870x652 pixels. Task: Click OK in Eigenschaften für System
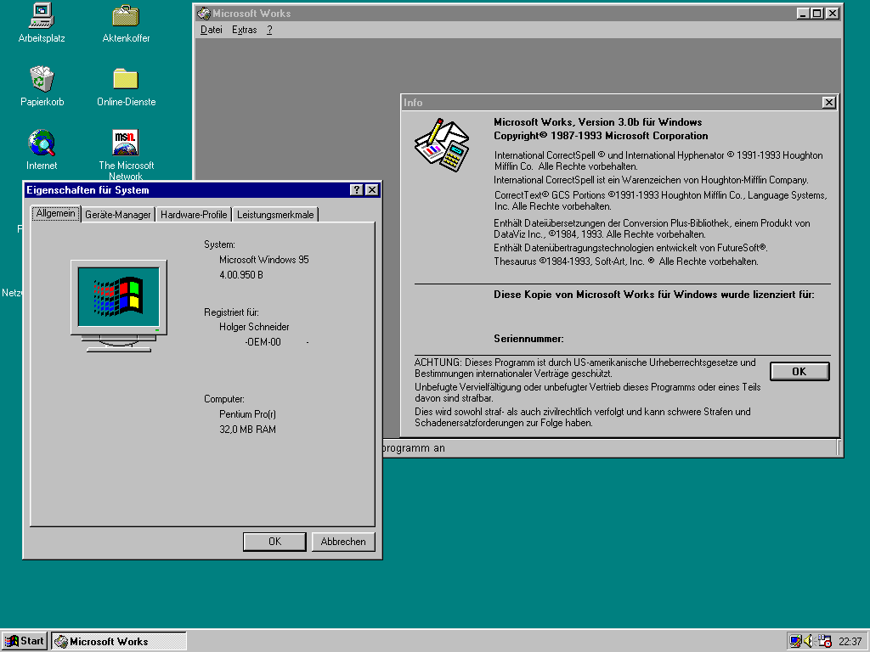coord(274,542)
